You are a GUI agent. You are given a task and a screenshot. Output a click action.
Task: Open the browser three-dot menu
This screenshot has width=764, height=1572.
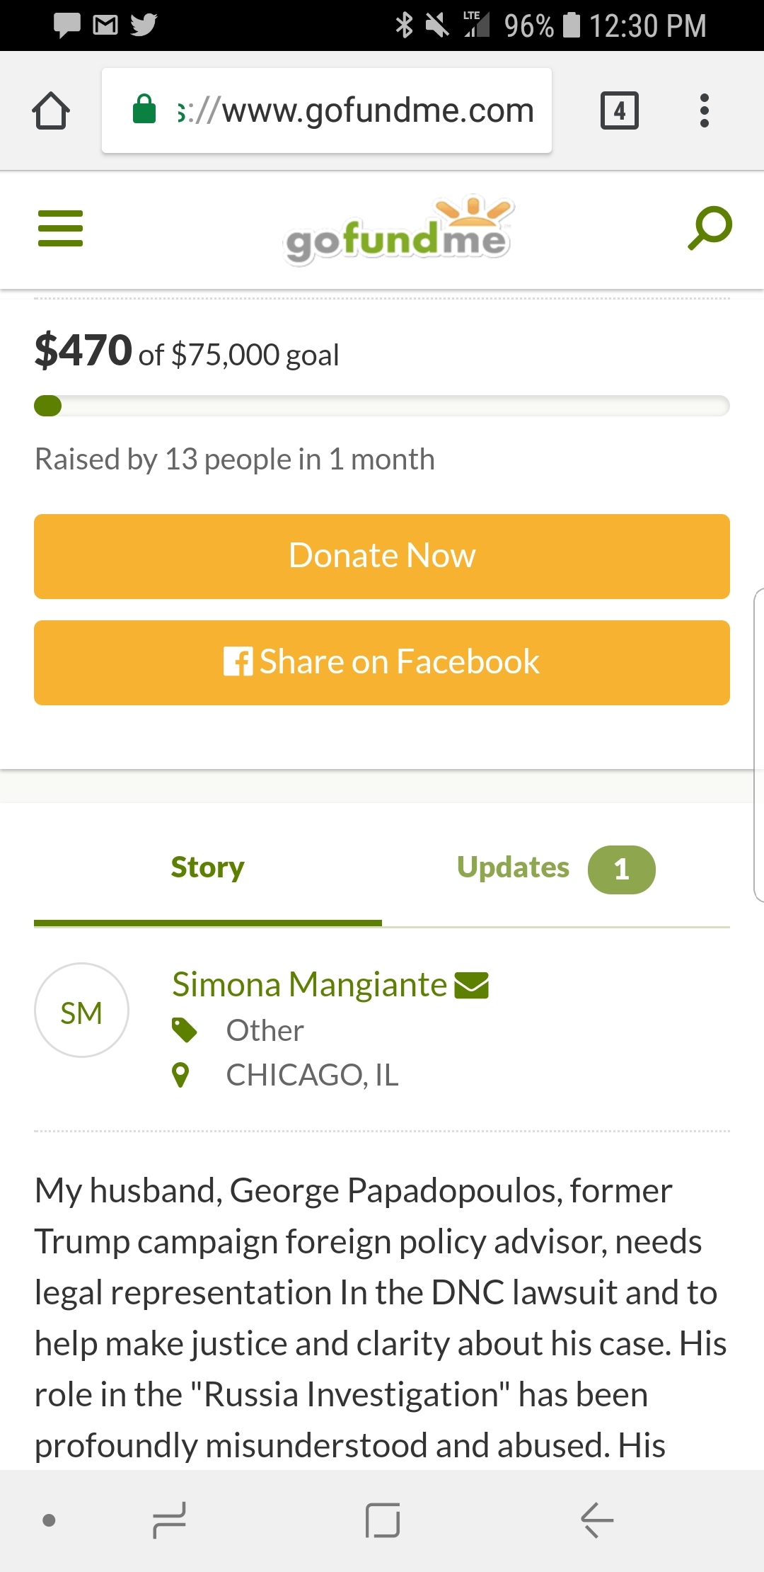pyautogui.click(x=704, y=110)
